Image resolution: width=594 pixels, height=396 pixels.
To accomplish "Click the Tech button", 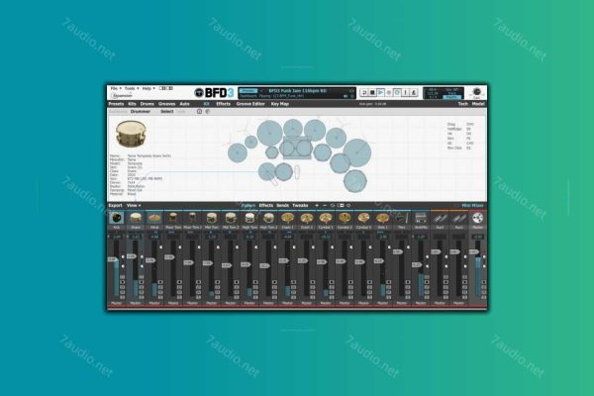I will [463, 104].
